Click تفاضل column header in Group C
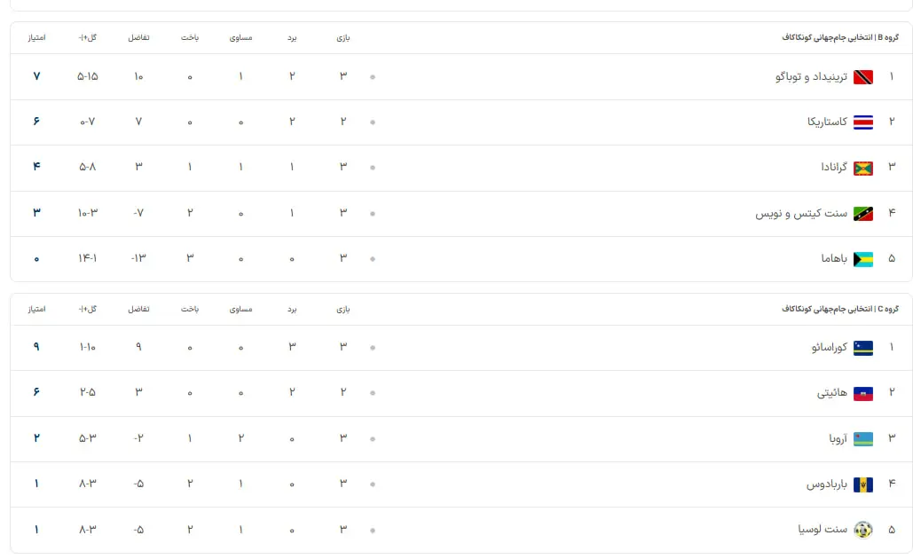Image resolution: width=913 pixels, height=559 pixels. click(138, 309)
